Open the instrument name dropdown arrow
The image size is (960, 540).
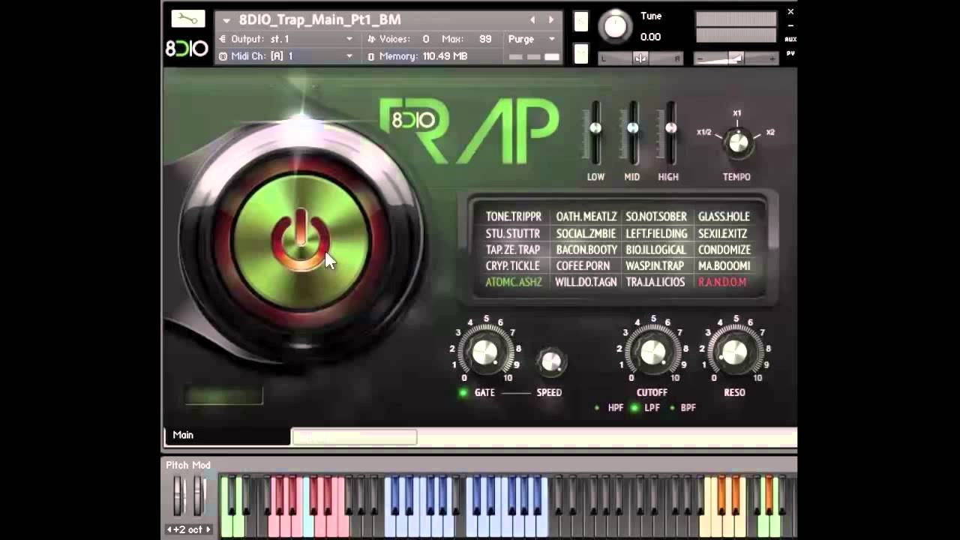click(226, 20)
